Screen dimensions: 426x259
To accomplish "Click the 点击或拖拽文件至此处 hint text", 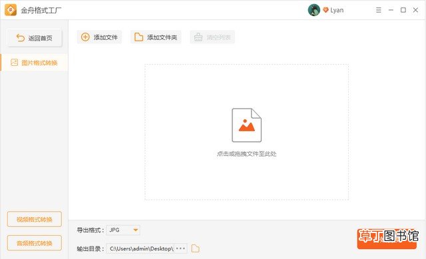I will click(246, 154).
